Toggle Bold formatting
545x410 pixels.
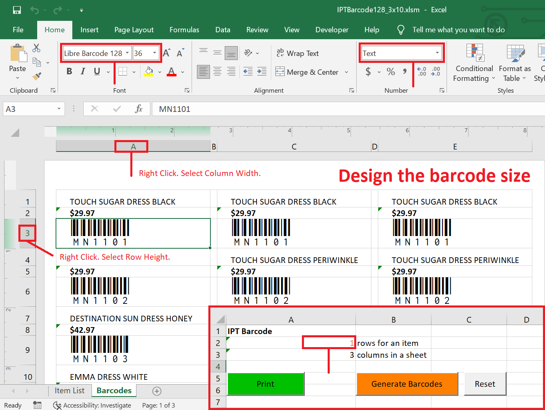pos(69,71)
